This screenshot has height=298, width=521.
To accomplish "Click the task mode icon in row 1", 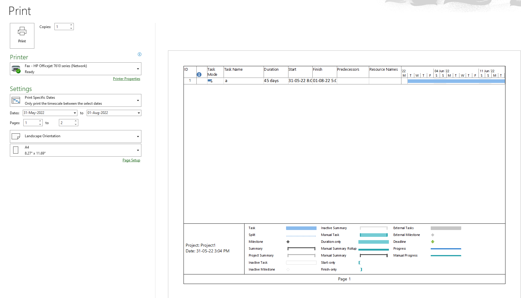I will (210, 81).
